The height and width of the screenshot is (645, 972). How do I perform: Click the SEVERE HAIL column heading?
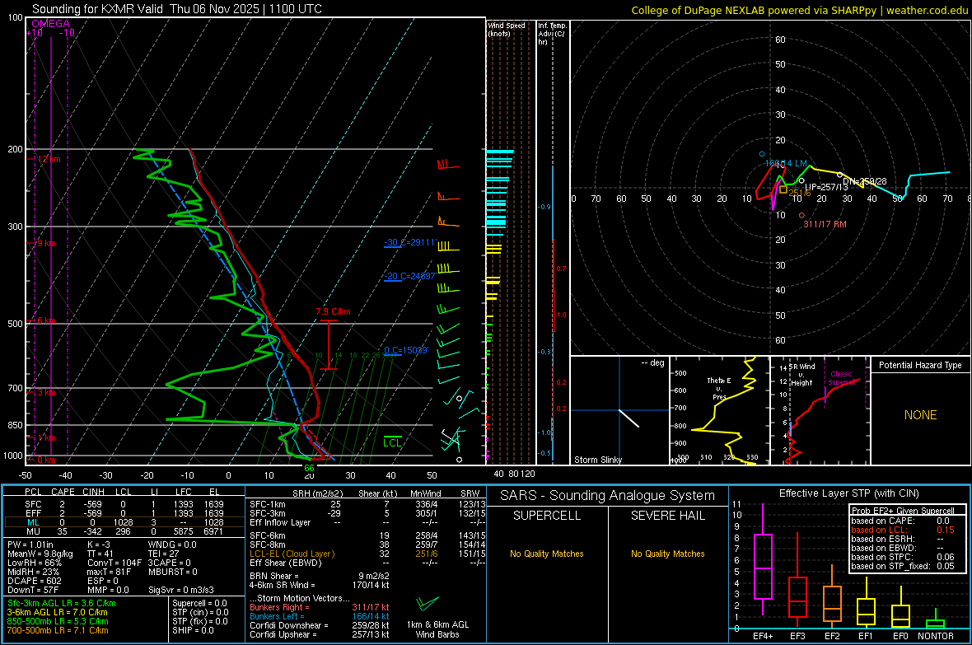[x=667, y=516]
